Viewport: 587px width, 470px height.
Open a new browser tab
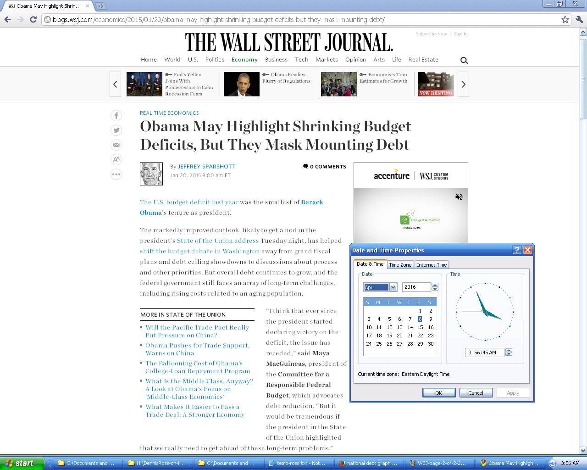(x=101, y=6)
